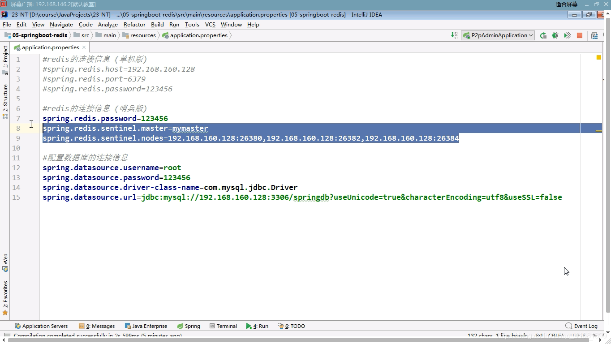
Task: Open the 4: Run tool window
Action: click(257, 326)
